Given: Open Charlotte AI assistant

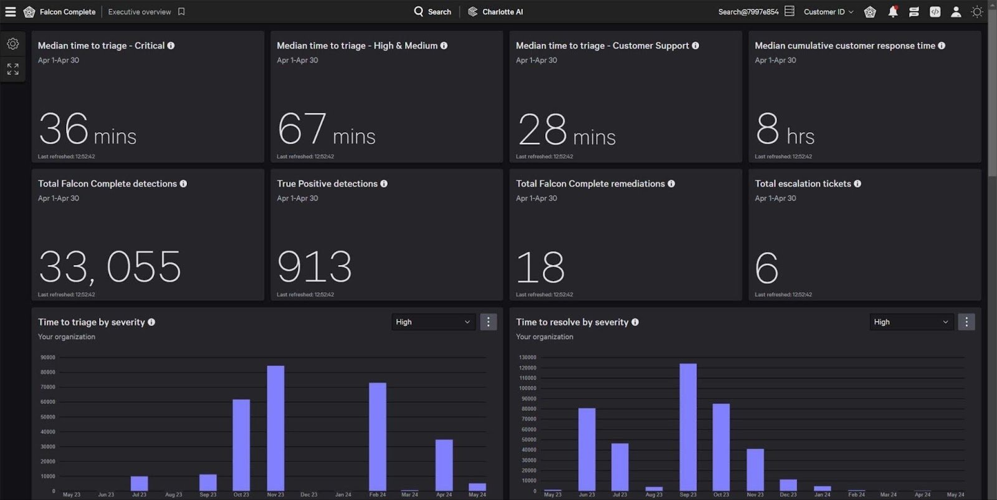Looking at the screenshot, I should (x=495, y=12).
